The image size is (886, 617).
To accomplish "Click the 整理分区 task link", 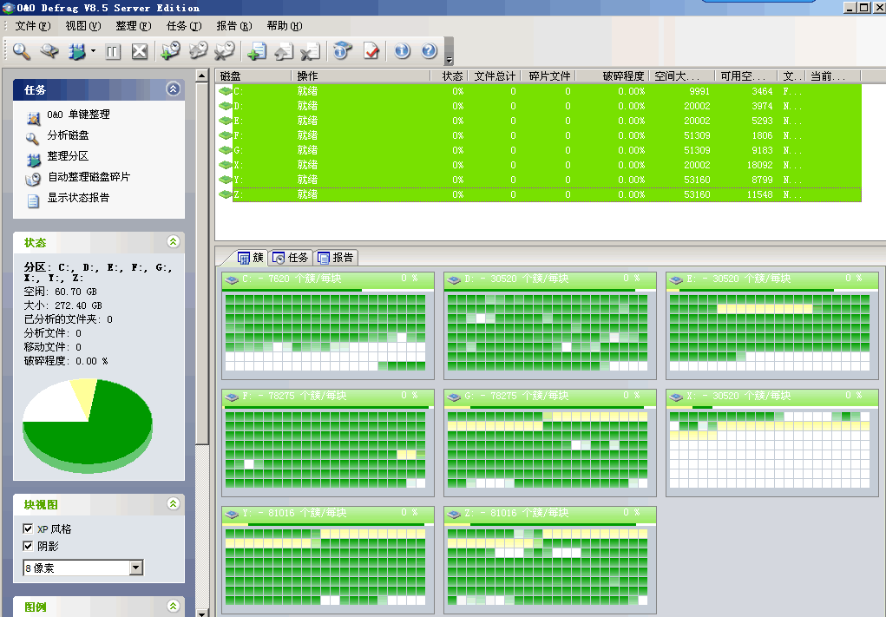I will click(68, 156).
